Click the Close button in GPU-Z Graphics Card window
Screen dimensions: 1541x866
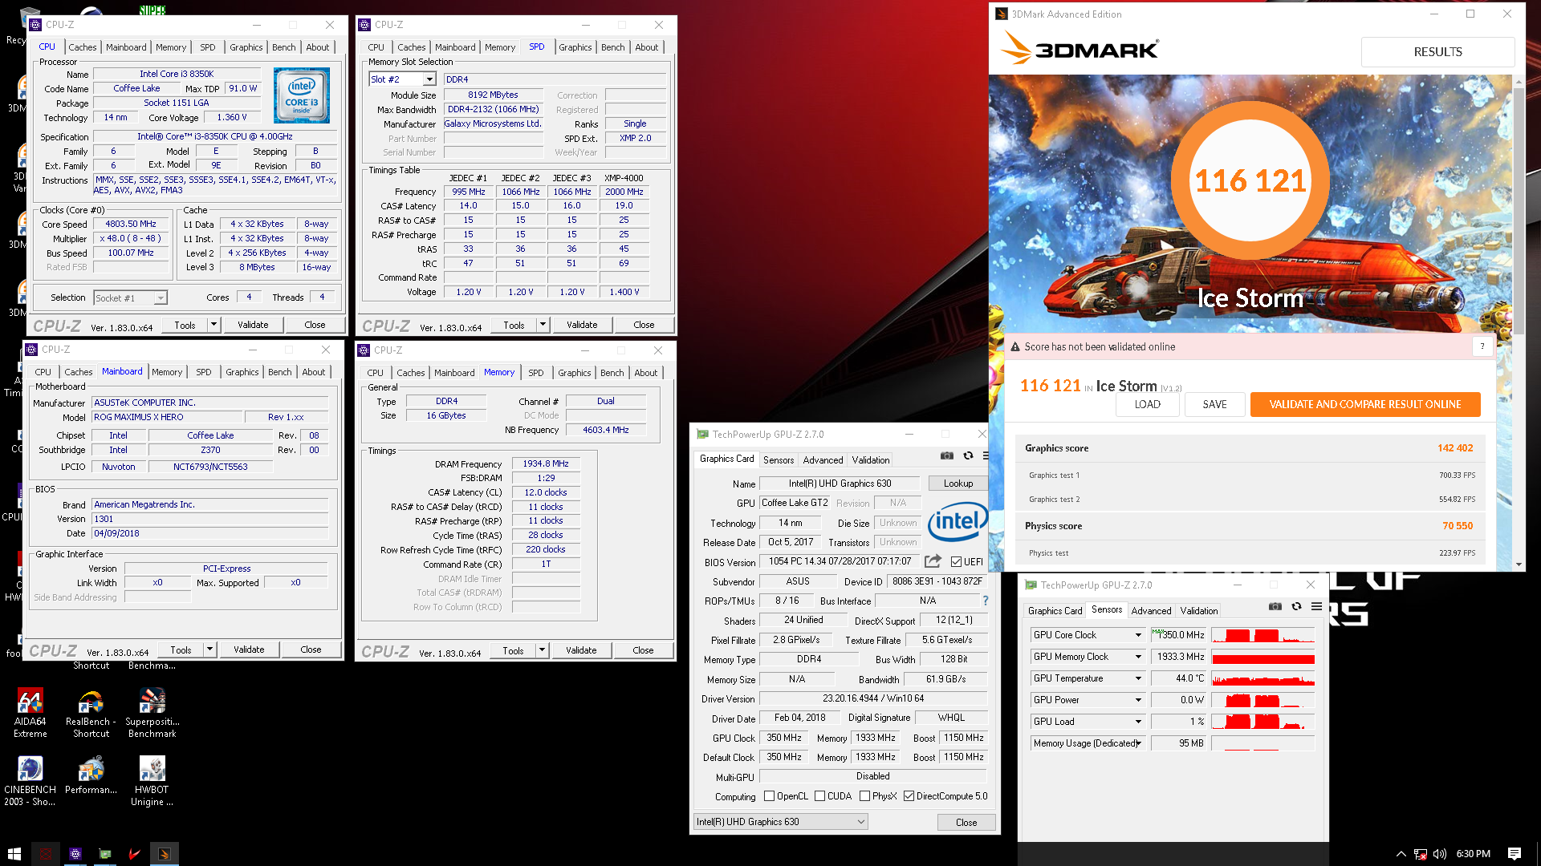point(966,823)
